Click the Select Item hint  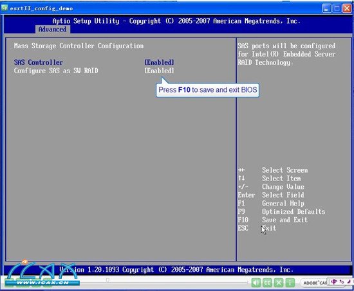(269, 179)
